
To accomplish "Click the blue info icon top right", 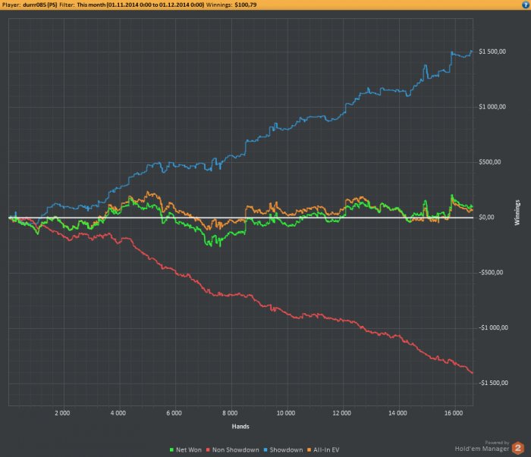I will click(x=526, y=5).
